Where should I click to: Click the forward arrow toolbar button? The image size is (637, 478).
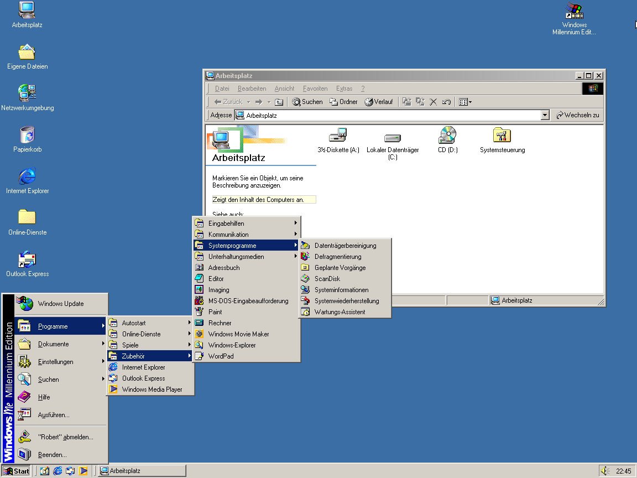click(259, 102)
